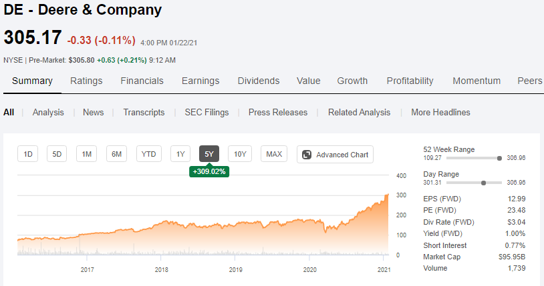Click the Yield (FWD) value 1.00%
Screen dimensions: 544x286
[515, 233]
